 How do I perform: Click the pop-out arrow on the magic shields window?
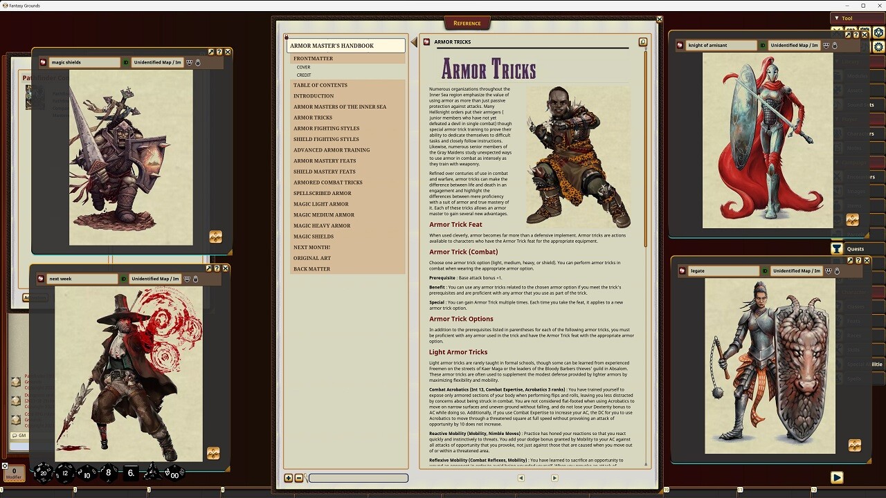(211, 52)
